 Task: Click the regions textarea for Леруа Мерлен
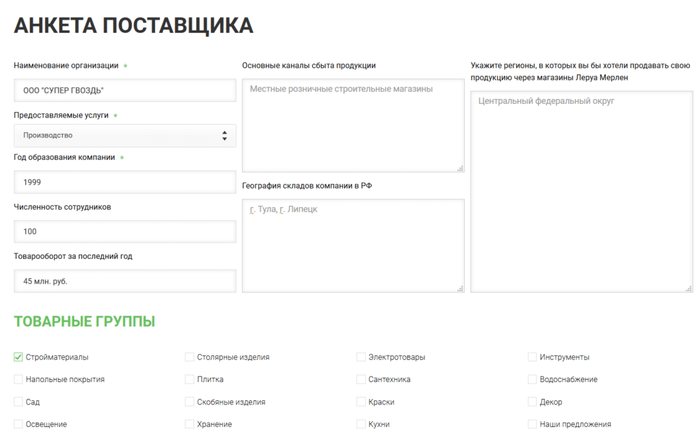pyautogui.click(x=581, y=192)
